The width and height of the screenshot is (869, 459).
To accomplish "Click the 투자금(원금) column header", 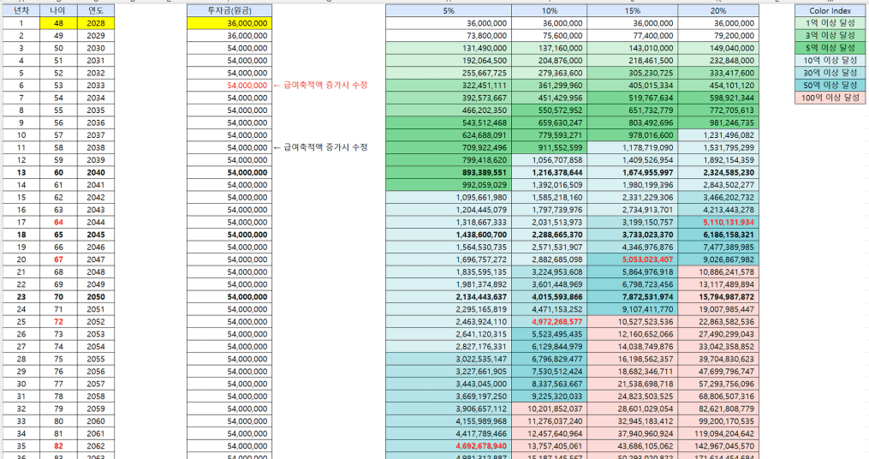I will pyautogui.click(x=229, y=10).
